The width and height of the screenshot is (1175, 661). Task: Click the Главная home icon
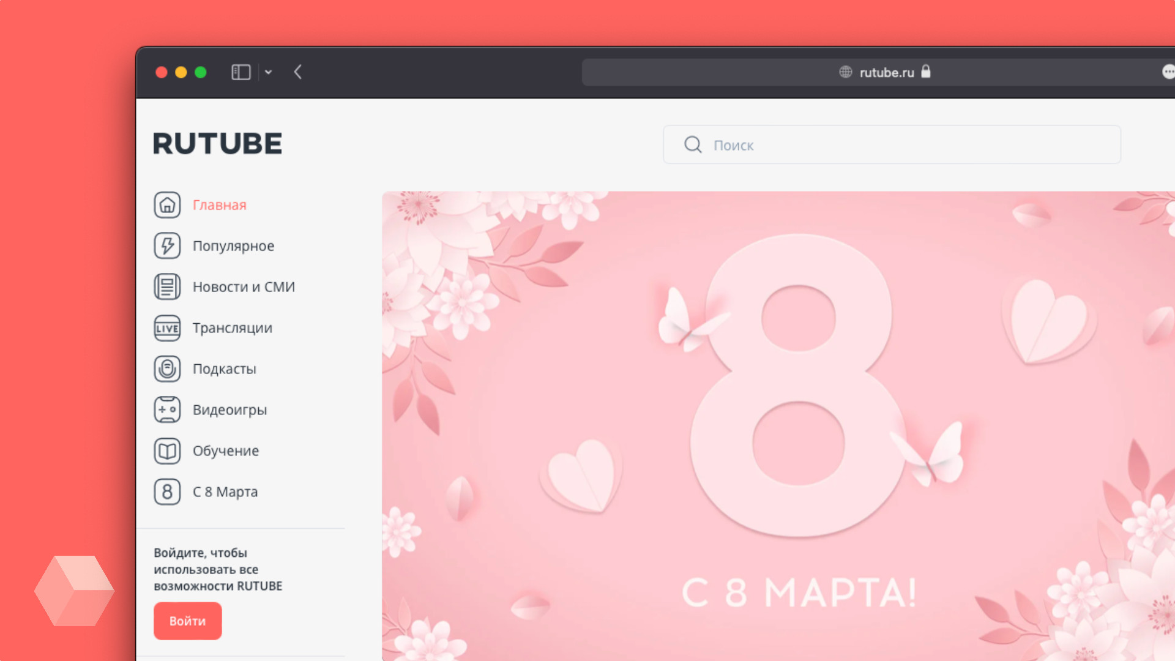[167, 205]
